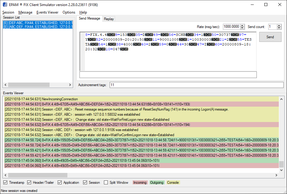Focus the Send count field
This screenshot has height=194, width=287.
(272, 27)
